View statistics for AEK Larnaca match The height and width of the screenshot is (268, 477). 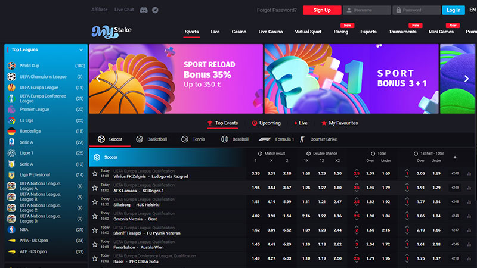(x=469, y=188)
